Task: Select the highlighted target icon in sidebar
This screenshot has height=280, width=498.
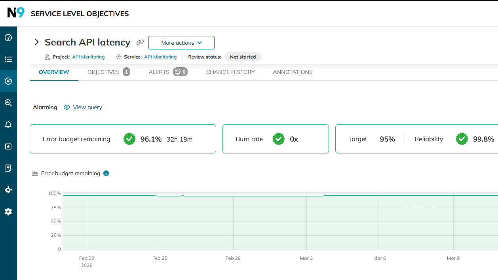Action: click(8, 81)
